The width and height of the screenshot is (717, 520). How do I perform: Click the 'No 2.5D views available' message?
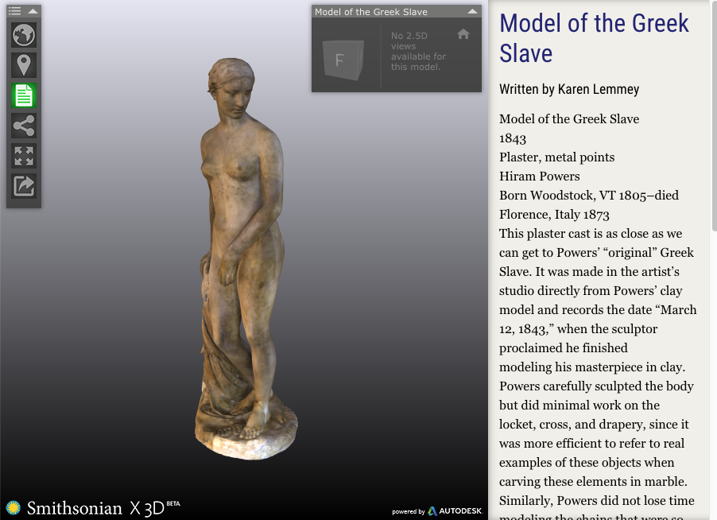click(418, 51)
